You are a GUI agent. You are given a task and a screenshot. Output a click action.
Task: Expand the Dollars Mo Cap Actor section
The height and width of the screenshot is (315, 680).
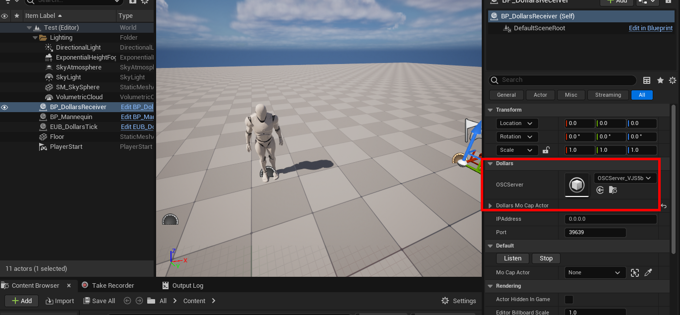[490, 205]
